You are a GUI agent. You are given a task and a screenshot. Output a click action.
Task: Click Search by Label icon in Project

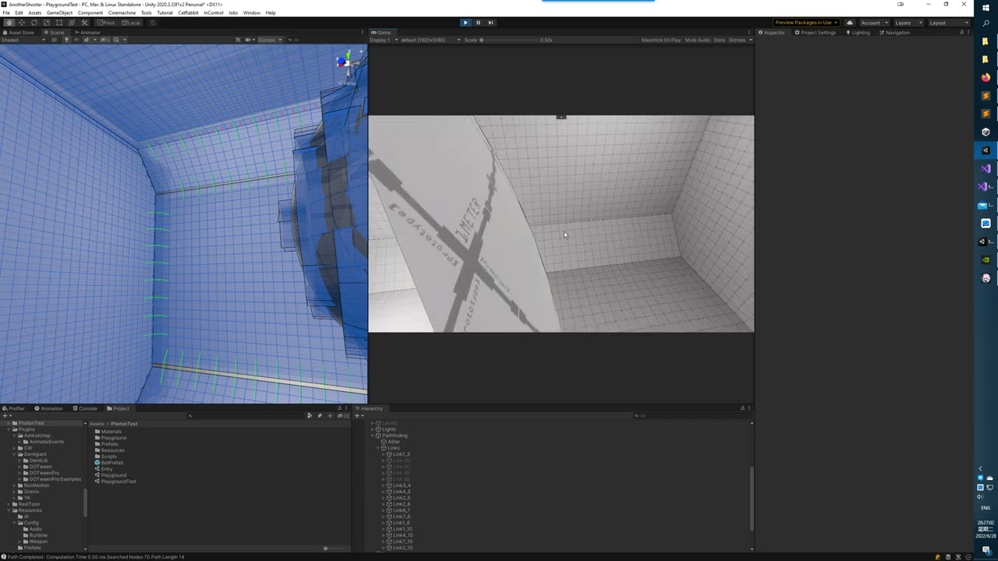(319, 415)
